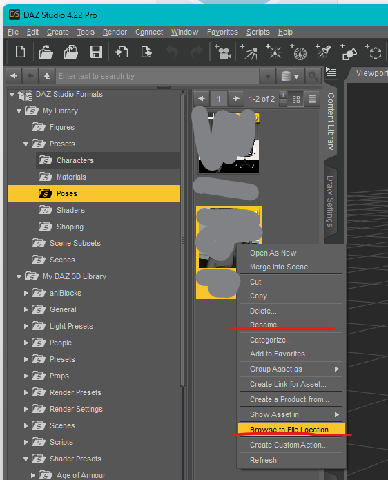
Task: Select the first pose thumbnail
Action: tap(229, 143)
